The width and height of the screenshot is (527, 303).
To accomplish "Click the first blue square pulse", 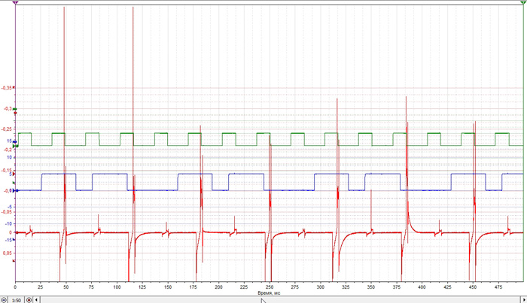I will (59, 174).
